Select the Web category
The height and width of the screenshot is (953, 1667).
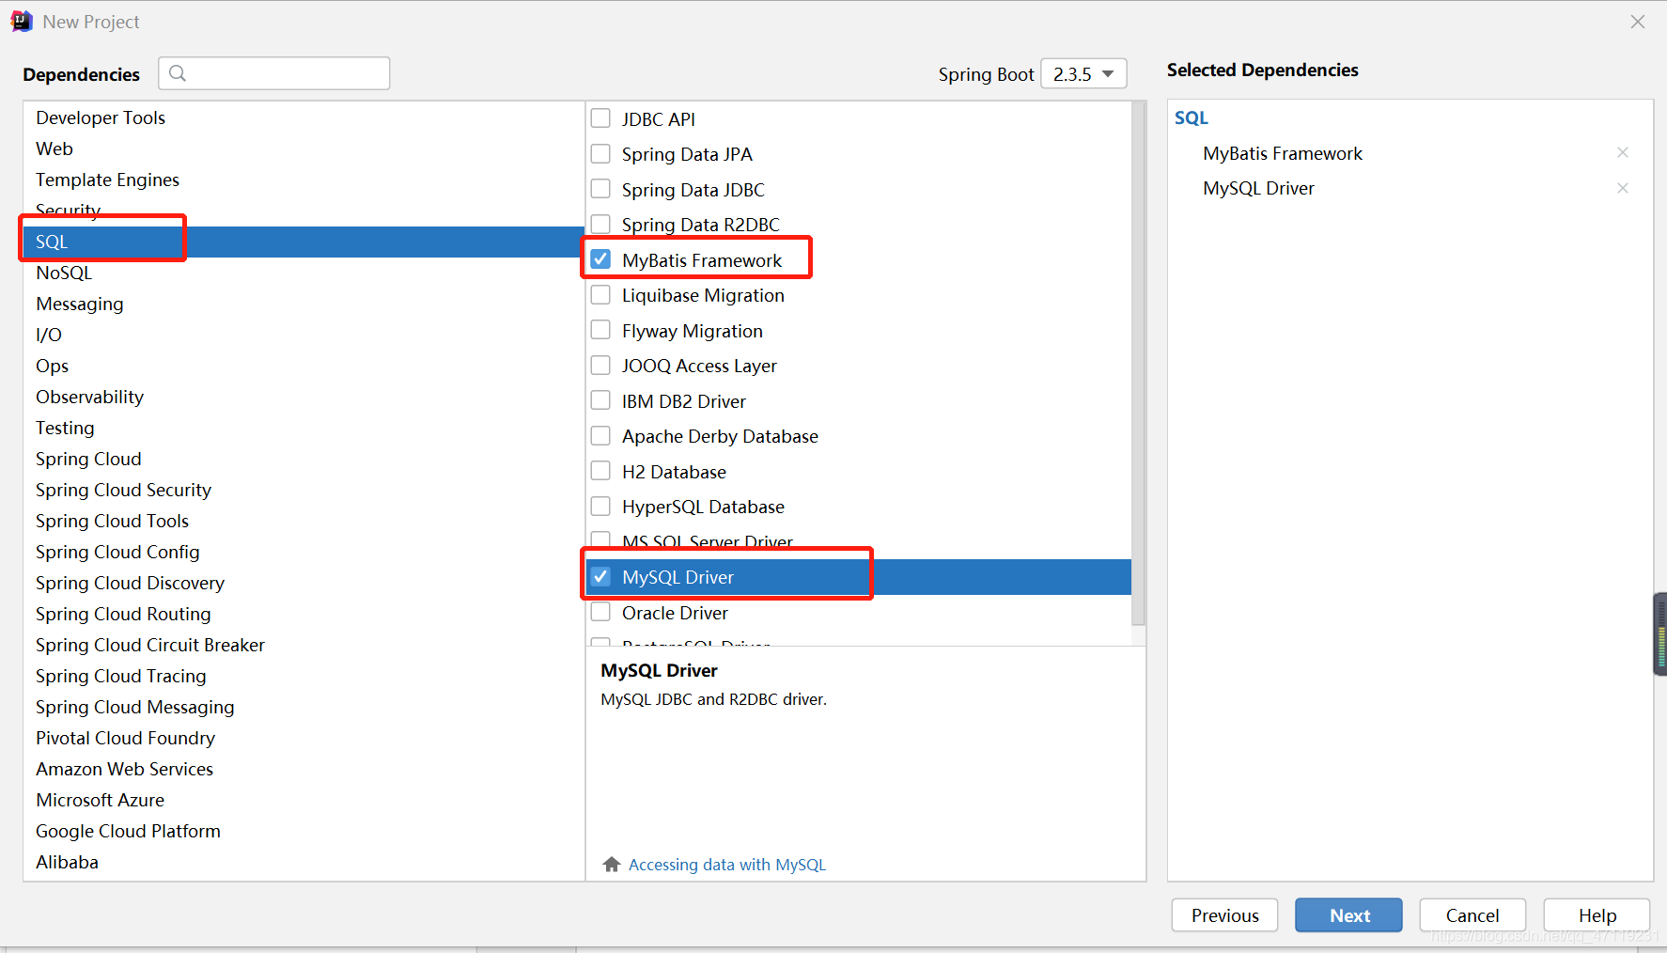304,148
